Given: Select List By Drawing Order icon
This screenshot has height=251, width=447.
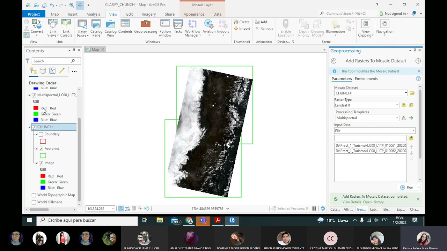Looking at the screenshot, I should pos(34,71).
